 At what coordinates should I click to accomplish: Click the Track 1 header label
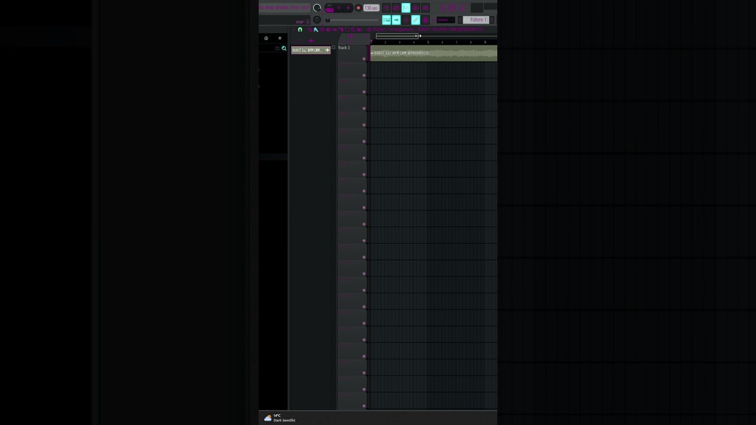pyautogui.click(x=344, y=47)
